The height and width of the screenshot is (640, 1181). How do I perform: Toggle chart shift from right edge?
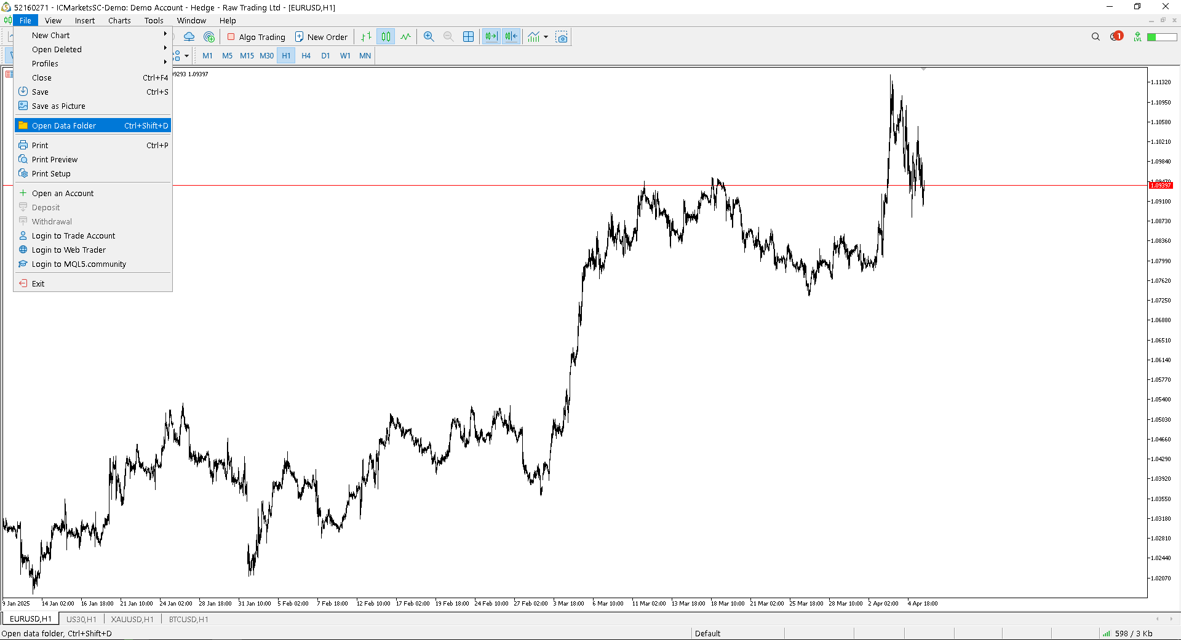pyautogui.click(x=511, y=37)
